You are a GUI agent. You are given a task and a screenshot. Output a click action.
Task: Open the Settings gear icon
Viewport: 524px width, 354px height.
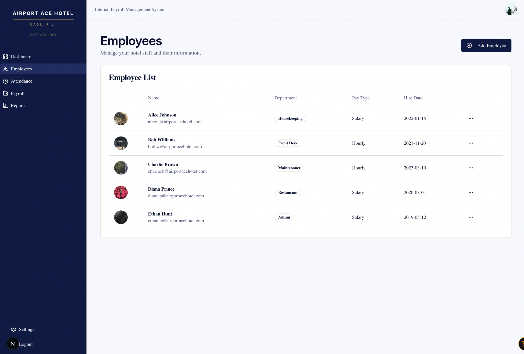point(13,329)
